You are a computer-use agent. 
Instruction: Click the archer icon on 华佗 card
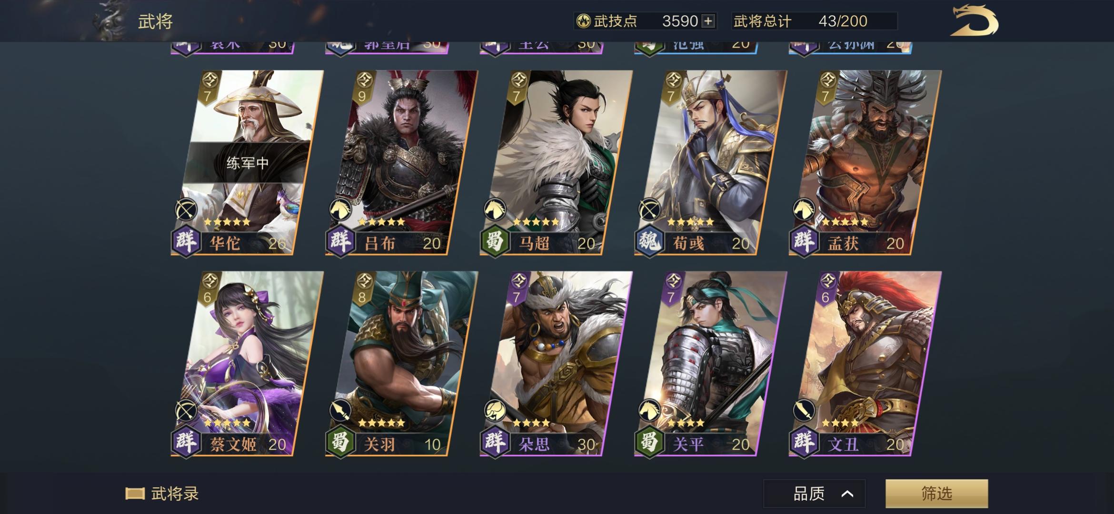click(x=187, y=210)
